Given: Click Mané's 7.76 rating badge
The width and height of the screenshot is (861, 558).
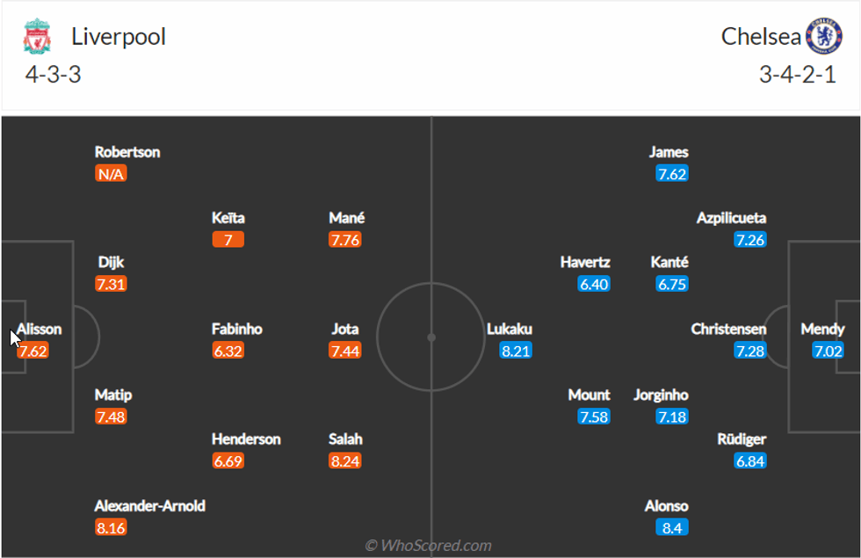Looking at the screenshot, I should point(345,240).
